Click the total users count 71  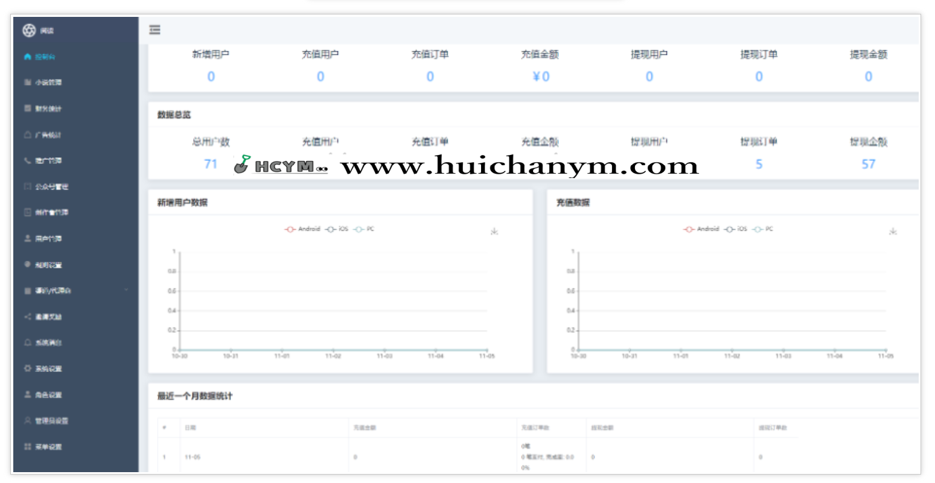(x=211, y=164)
